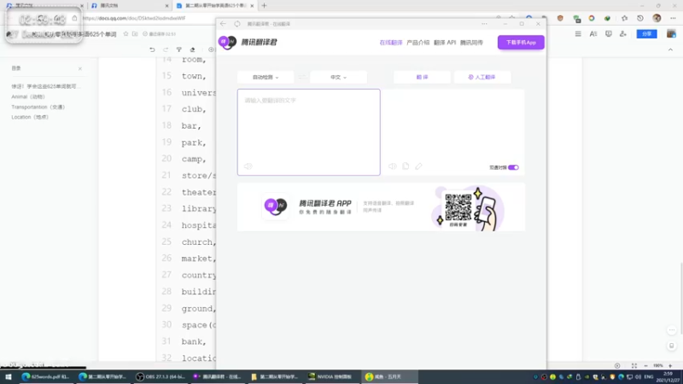The width and height of the screenshot is (683, 384).
Task: Click the word 'bank,' on line 31
Action: click(x=194, y=342)
